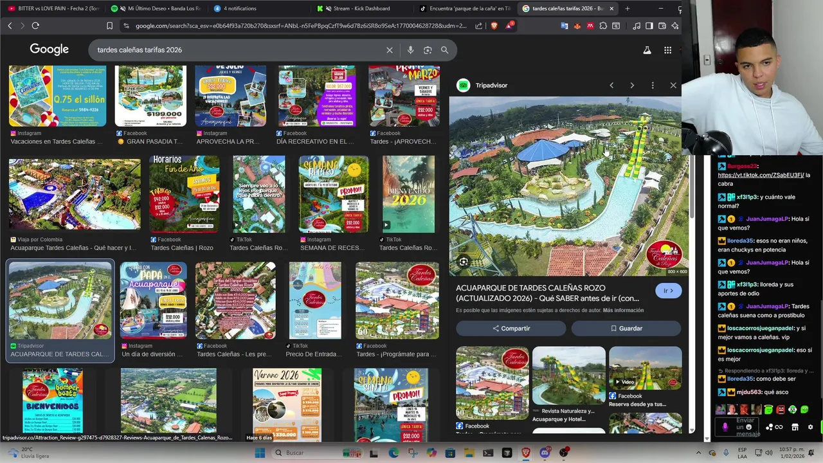Select the green halo emote in chat
The height and width of the screenshot is (463, 823).
pyautogui.click(x=768, y=410)
